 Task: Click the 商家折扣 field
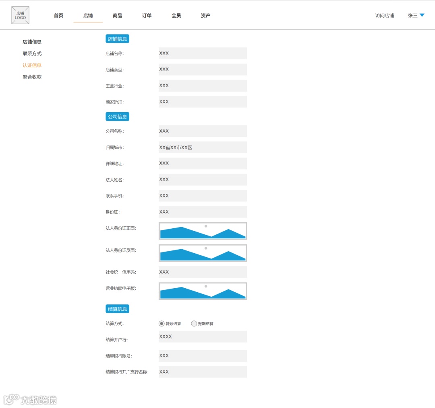[x=203, y=102]
